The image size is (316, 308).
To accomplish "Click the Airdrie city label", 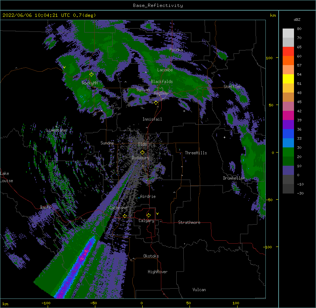I will coord(148,196).
